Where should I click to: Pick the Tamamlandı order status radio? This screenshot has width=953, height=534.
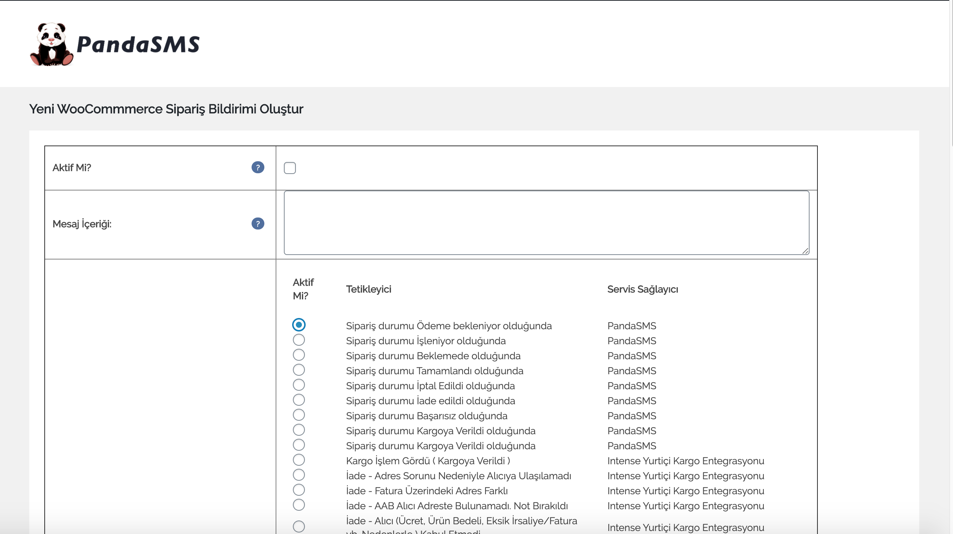pos(299,370)
